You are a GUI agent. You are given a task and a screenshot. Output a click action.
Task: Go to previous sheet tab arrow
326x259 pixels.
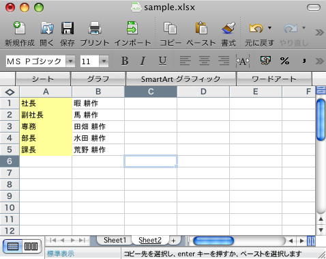63,240
